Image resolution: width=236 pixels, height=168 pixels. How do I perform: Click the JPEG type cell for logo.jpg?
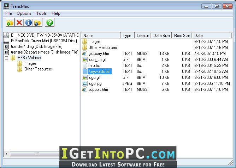[x=127, y=83]
